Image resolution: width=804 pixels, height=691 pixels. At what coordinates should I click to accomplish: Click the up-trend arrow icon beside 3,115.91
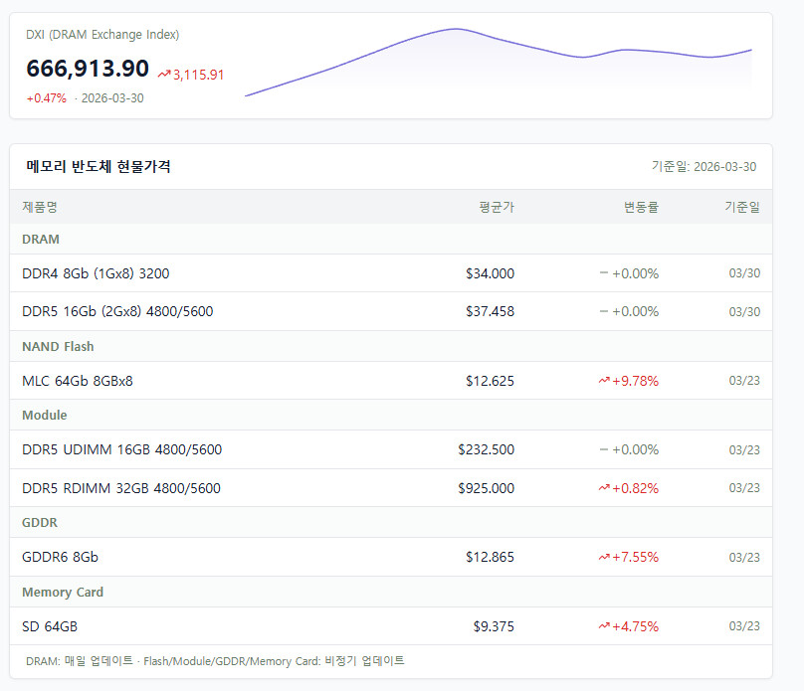(x=164, y=75)
